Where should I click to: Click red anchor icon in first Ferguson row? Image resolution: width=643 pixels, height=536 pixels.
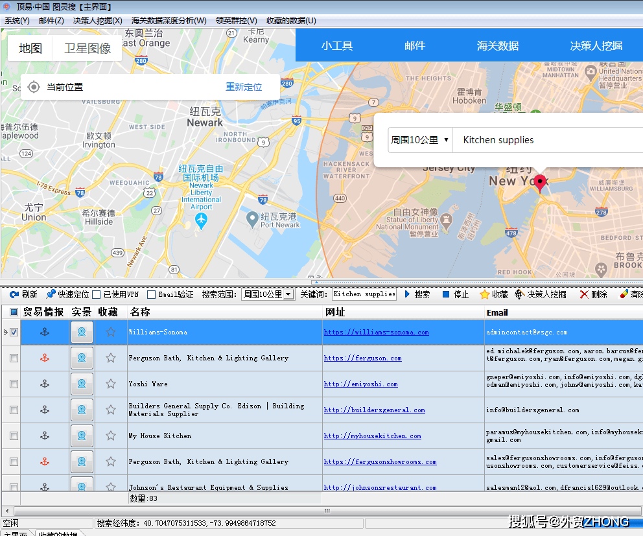click(45, 358)
